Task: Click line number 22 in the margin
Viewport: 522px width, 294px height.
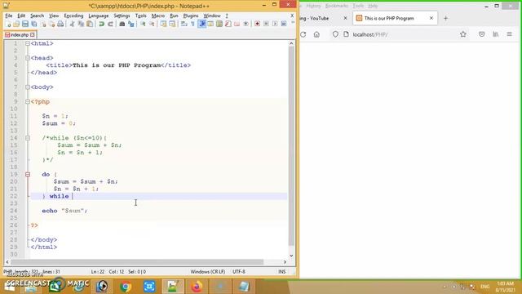Action: click(x=13, y=196)
